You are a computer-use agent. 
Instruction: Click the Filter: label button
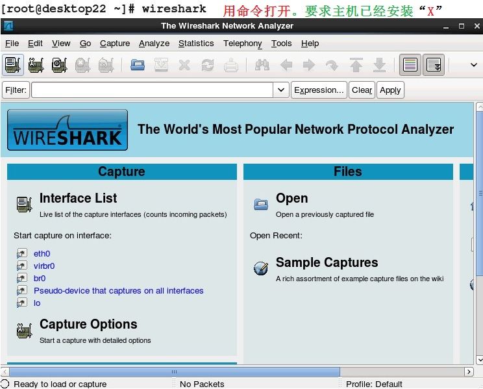tap(16, 90)
